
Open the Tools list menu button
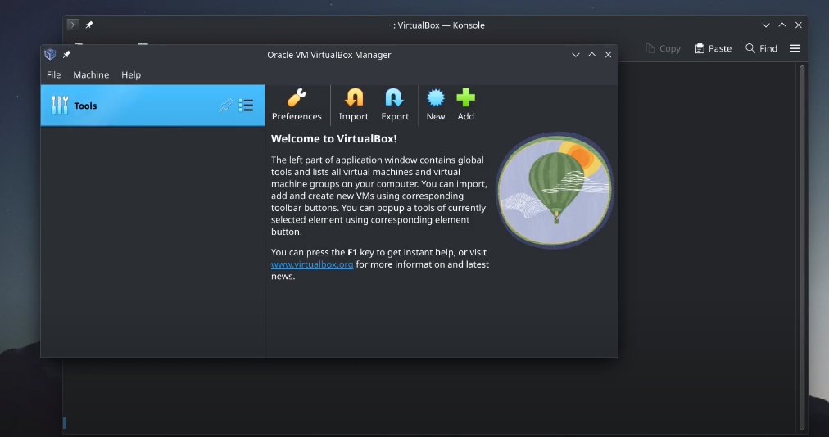click(x=246, y=106)
